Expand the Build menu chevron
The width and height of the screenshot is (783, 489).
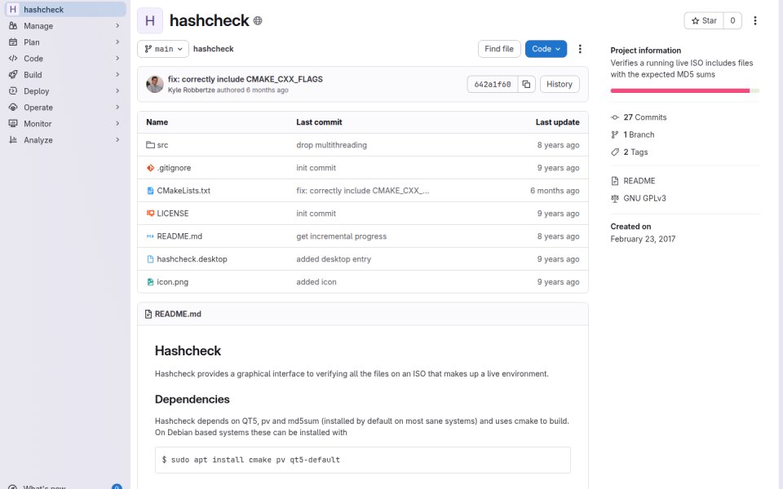coord(117,75)
